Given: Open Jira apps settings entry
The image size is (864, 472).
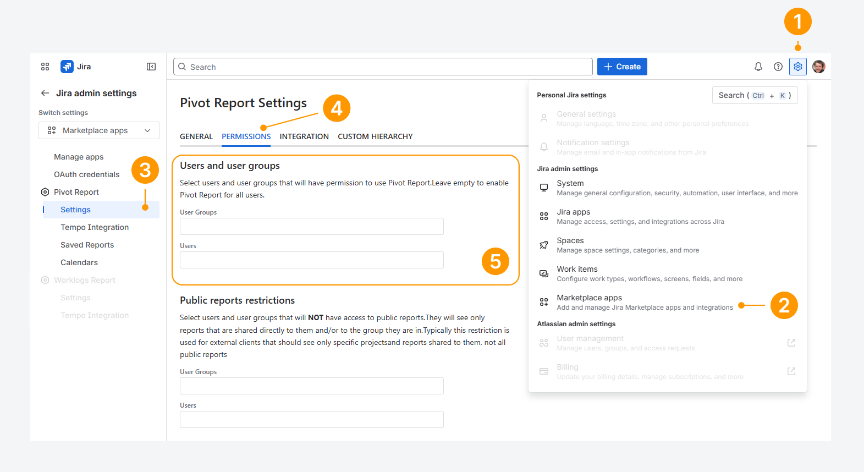Looking at the screenshot, I should coord(668,216).
